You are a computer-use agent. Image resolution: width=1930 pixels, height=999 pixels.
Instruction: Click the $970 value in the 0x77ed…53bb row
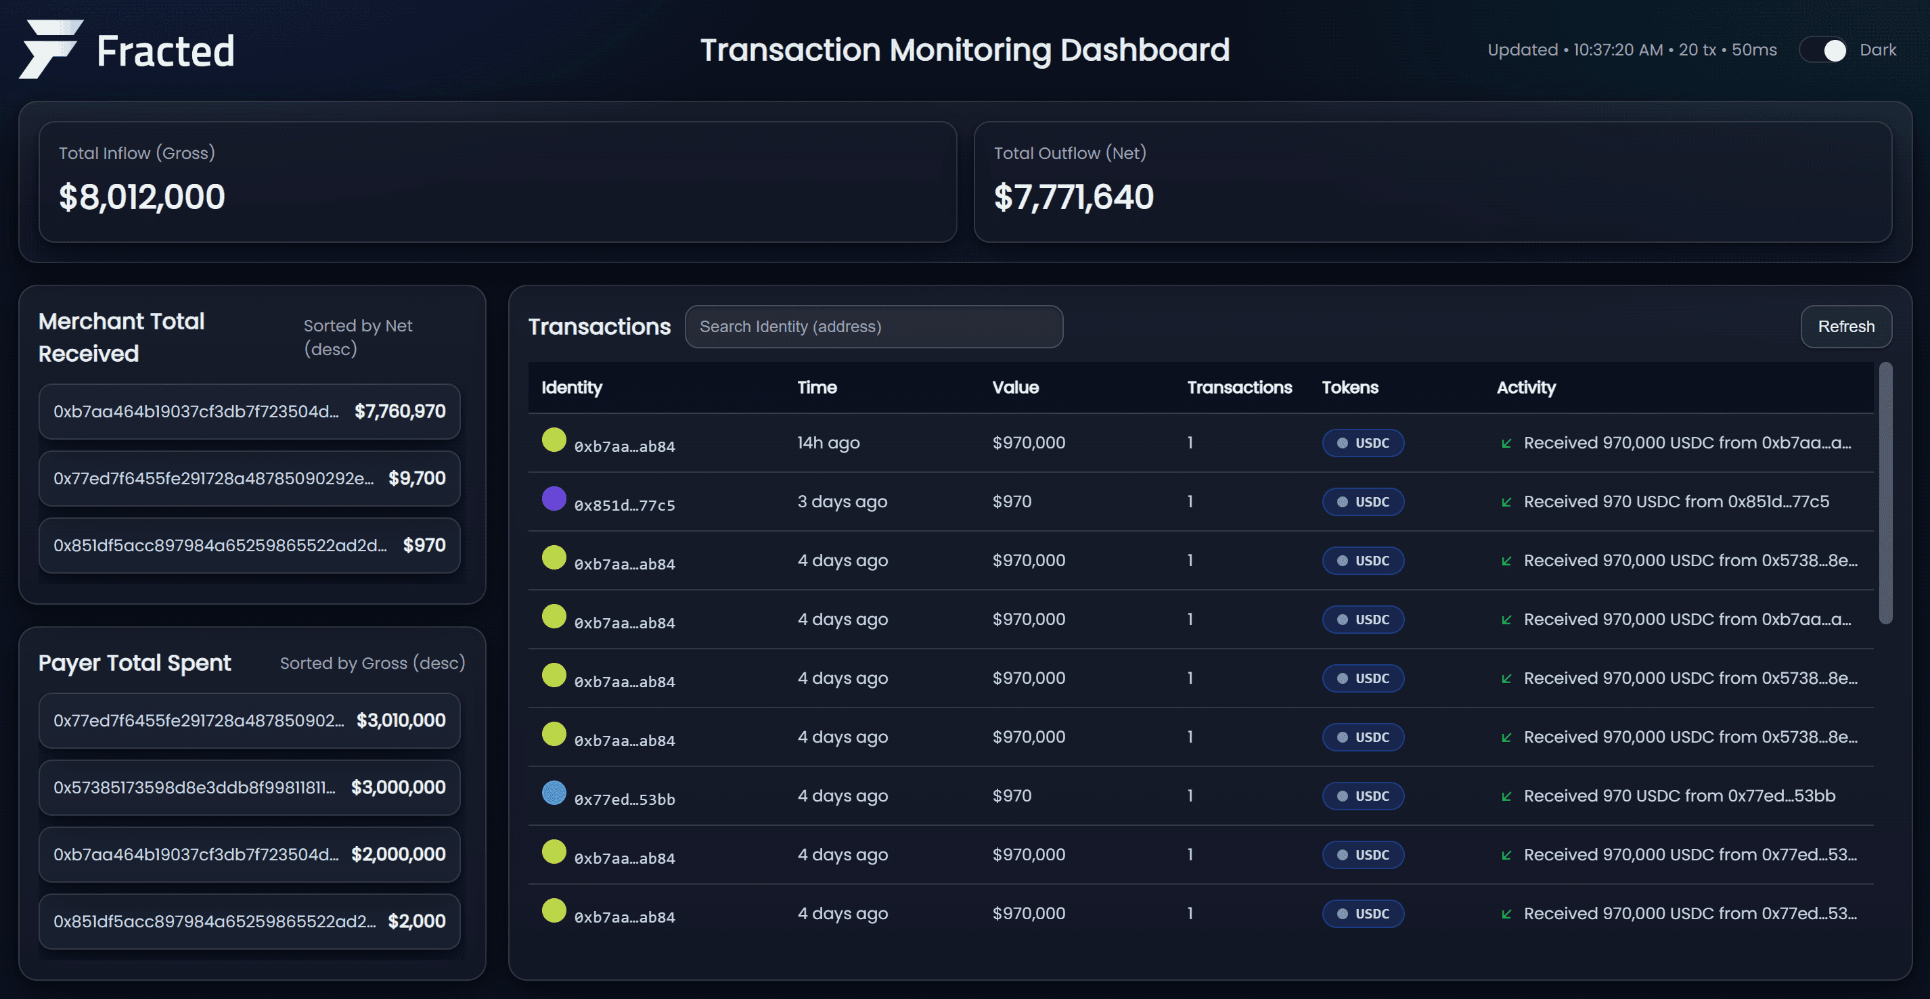[x=1012, y=796]
